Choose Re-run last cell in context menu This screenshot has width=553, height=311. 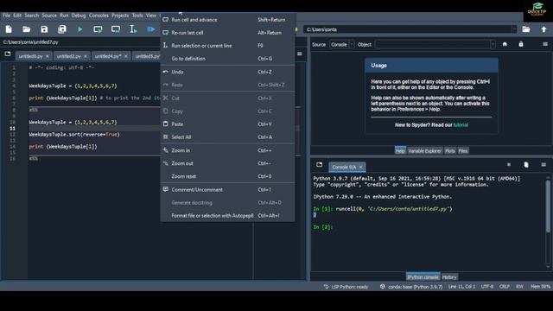(227, 33)
